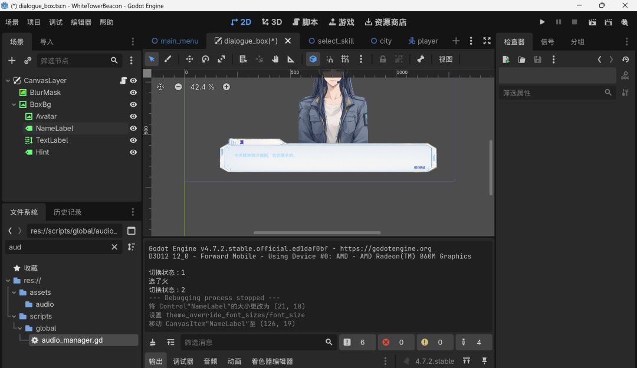637x368 pixels.
Task: Center the viewport view icon next to the zoom controls
Action: [161, 87]
